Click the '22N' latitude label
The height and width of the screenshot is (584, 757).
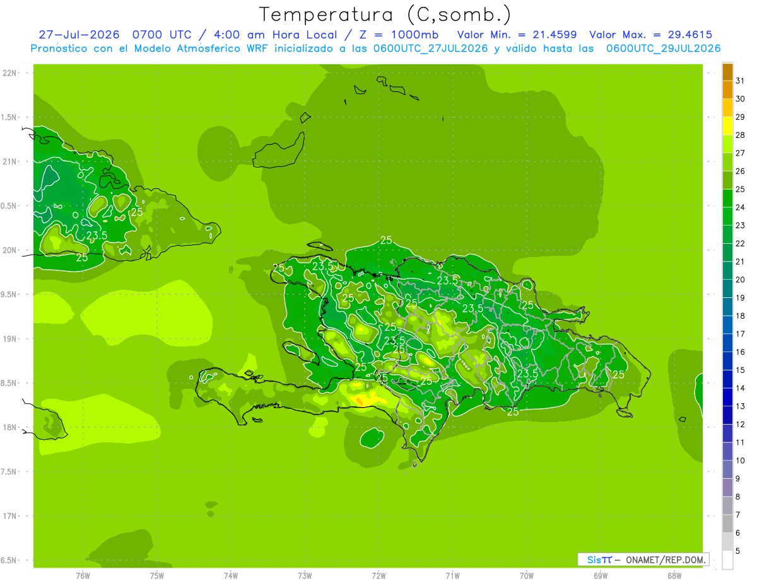[x=9, y=73]
